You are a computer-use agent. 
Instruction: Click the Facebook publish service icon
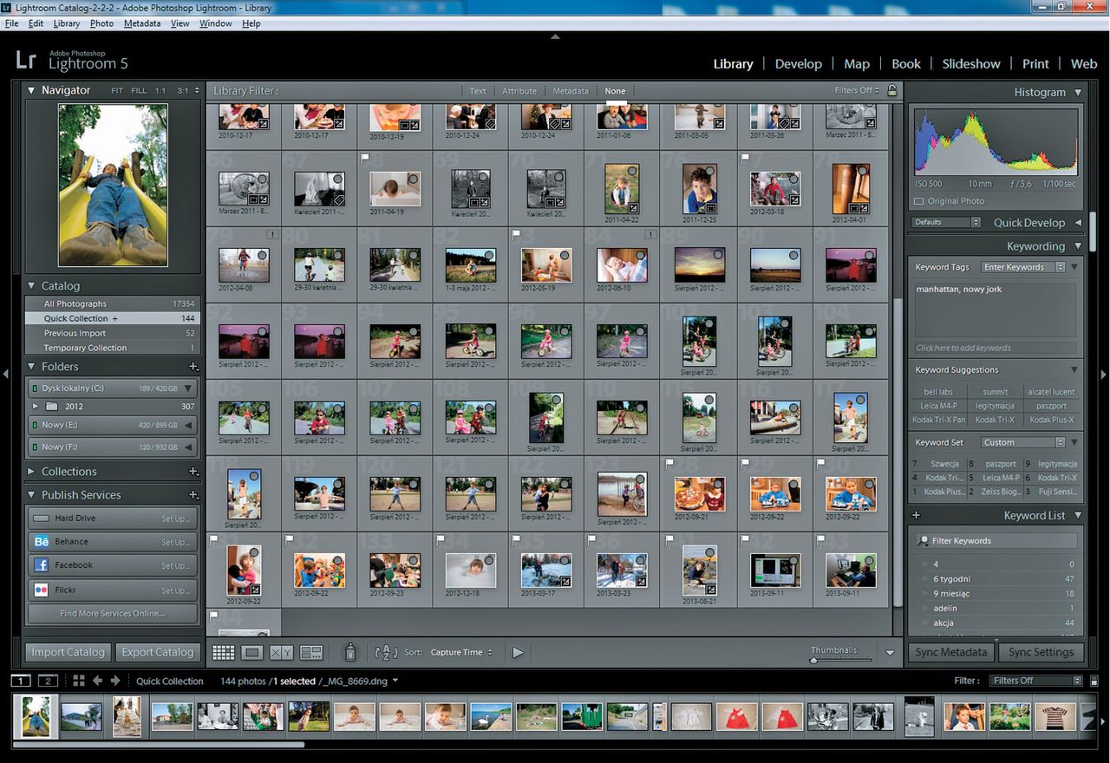(41, 564)
